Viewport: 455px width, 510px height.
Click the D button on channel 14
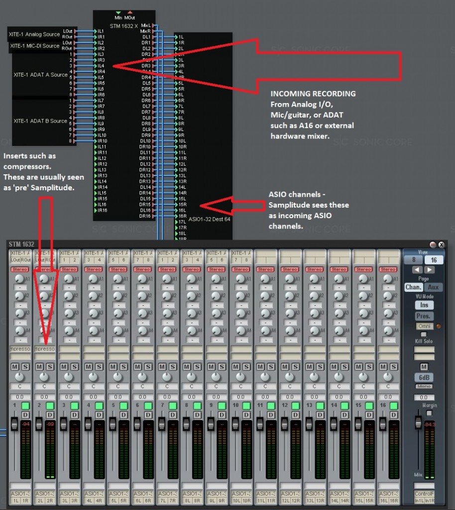coord(345,415)
